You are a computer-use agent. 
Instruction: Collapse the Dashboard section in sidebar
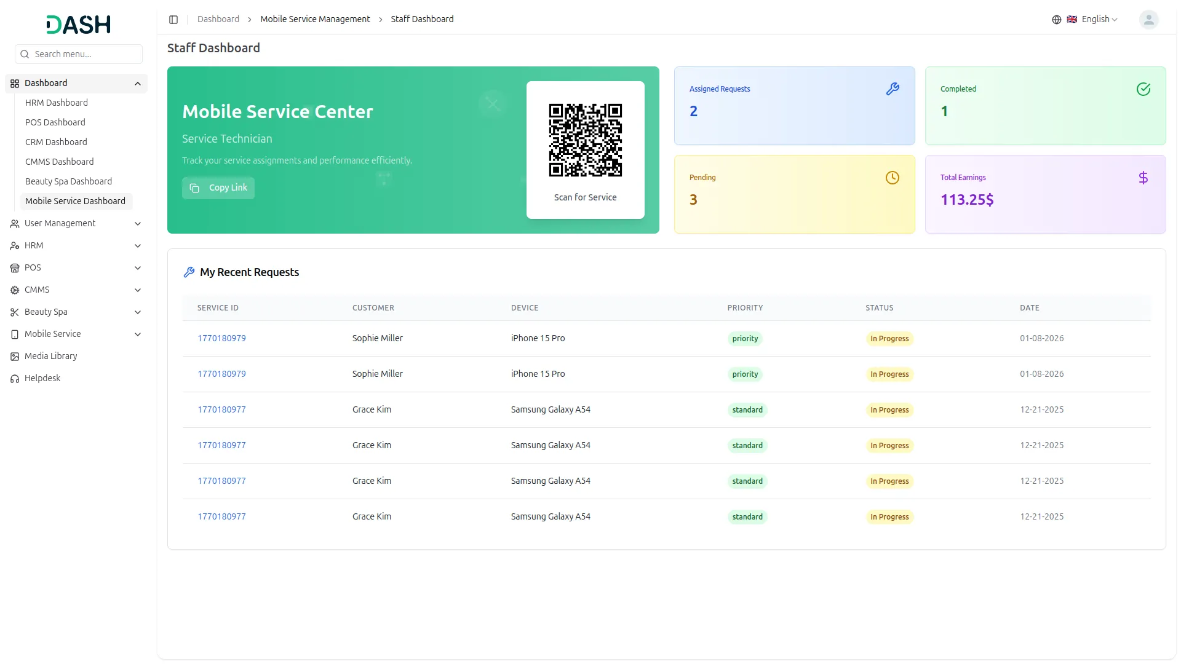(138, 83)
